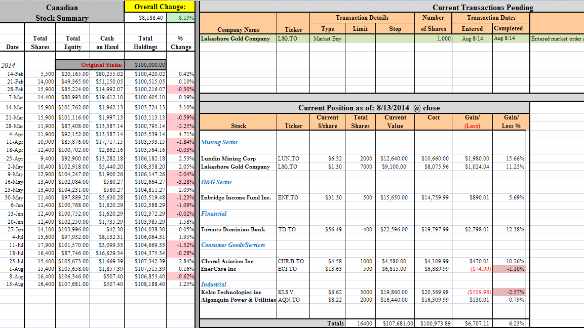Select Choral Aviation Inc stock name
584x328 pixels.
pyautogui.click(x=227, y=261)
